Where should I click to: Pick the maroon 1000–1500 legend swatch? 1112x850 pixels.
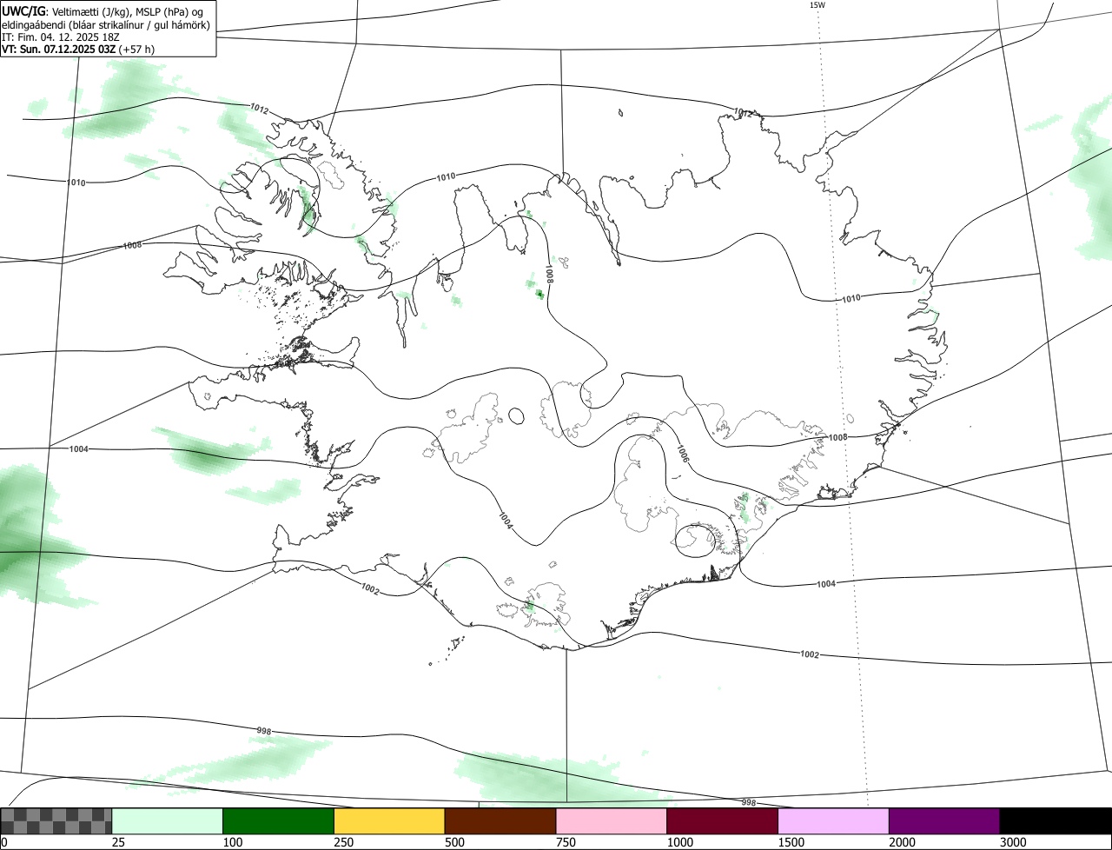click(723, 821)
